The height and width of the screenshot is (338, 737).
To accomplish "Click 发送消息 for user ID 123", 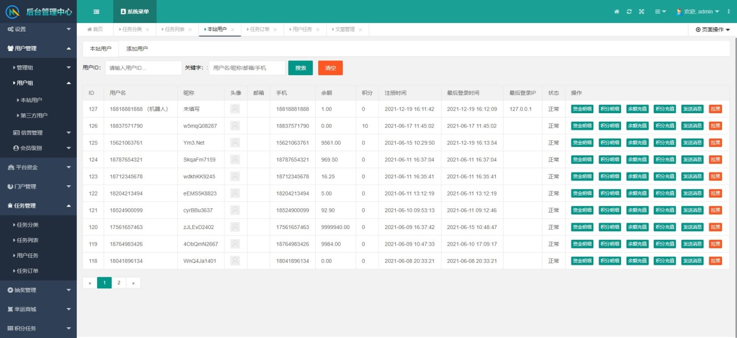I will click(x=693, y=176).
